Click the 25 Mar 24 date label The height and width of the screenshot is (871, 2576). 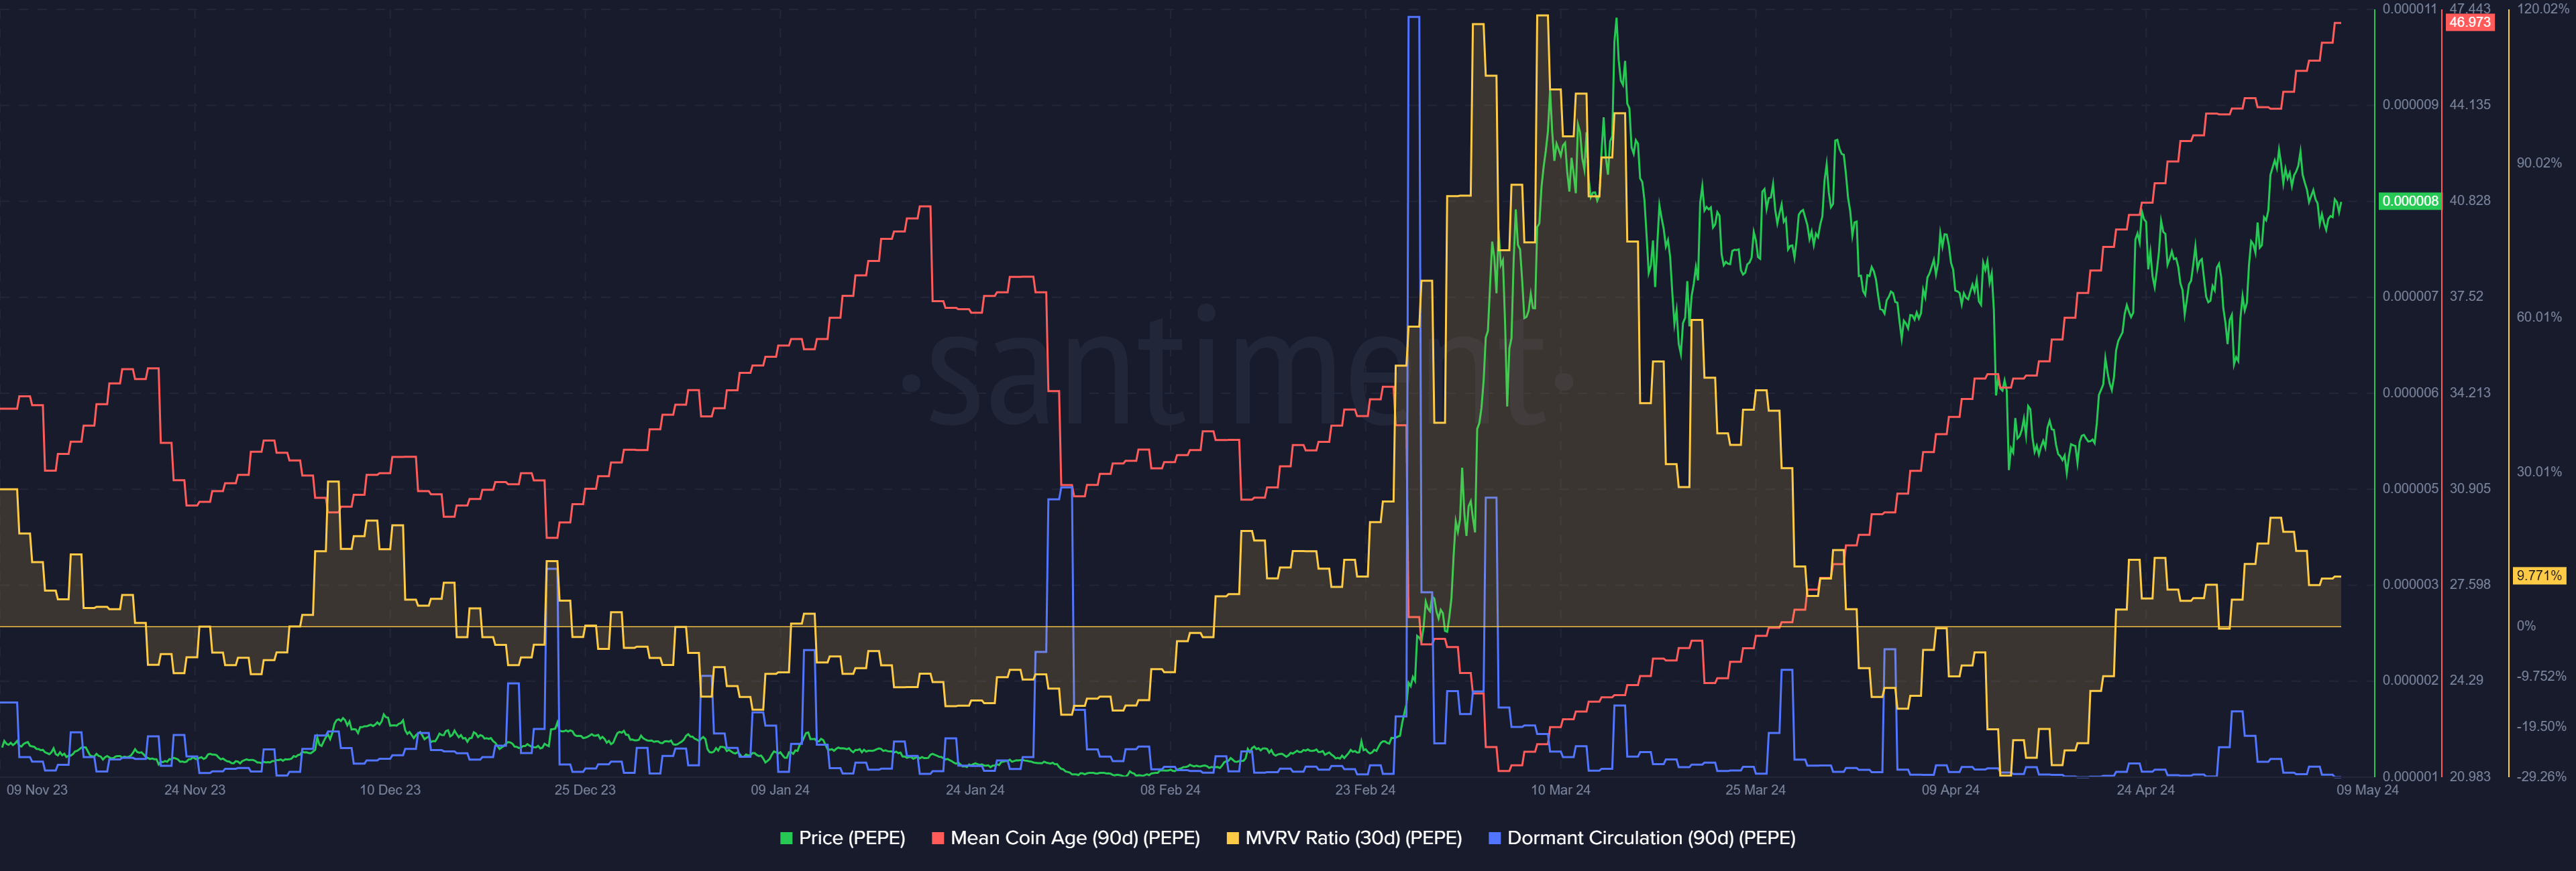[1755, 790]
